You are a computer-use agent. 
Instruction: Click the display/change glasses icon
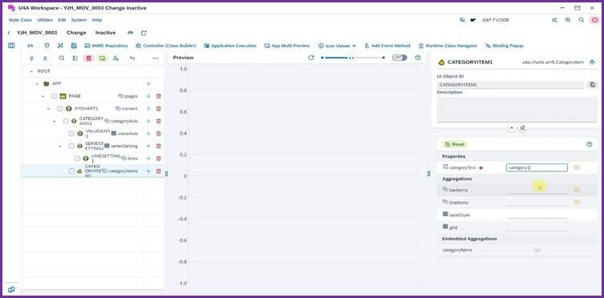pyautogui.click(x=30, y=46)
